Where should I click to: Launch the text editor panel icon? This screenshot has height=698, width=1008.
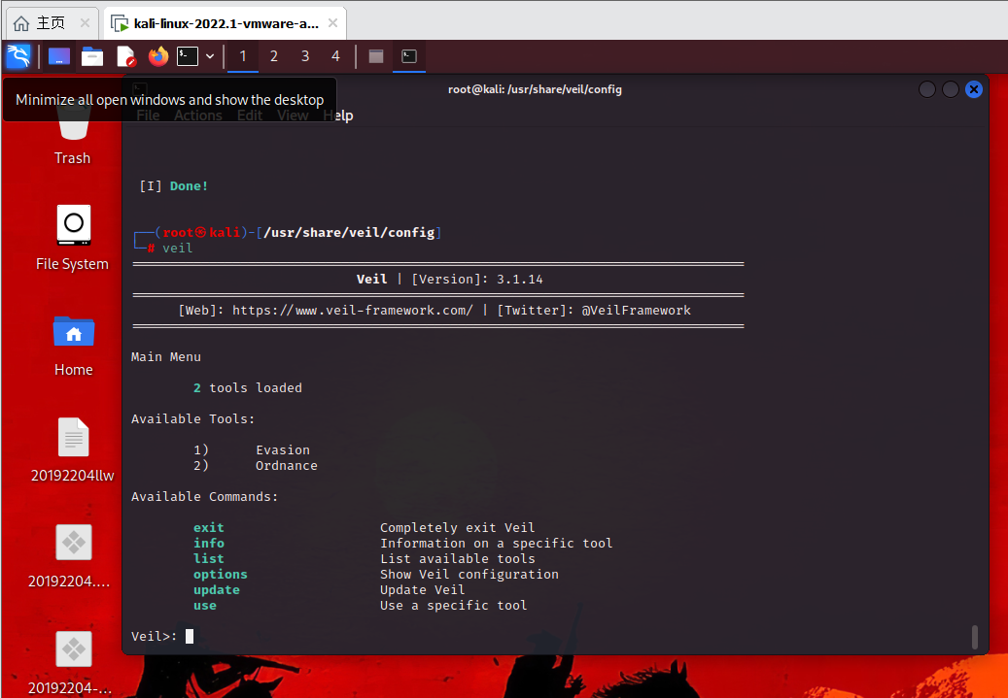pyautogui.click(x=126, y=56)
